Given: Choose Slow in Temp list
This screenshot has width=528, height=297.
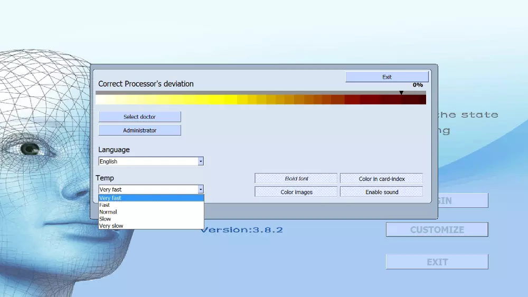Looking at the screenshot, I should click(x=151, y=219).
